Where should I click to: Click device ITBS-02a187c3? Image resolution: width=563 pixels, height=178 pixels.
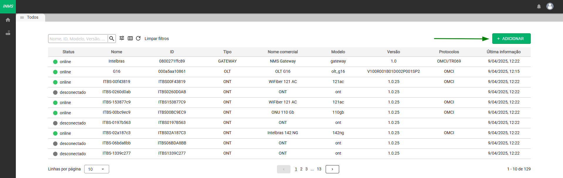coord(116,133)
